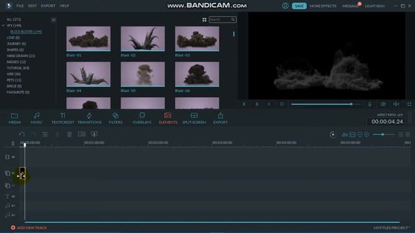Open the Overlays tab

click(x=142, y=118)
